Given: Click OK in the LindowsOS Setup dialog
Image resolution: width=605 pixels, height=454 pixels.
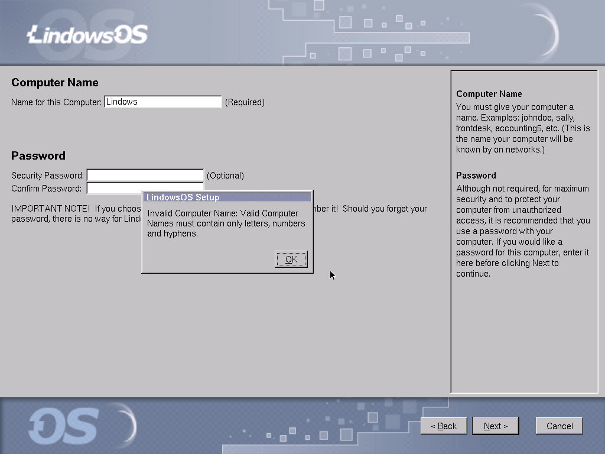Looking at the screenshot, I should pyautogui.click(x=291, y=260).
